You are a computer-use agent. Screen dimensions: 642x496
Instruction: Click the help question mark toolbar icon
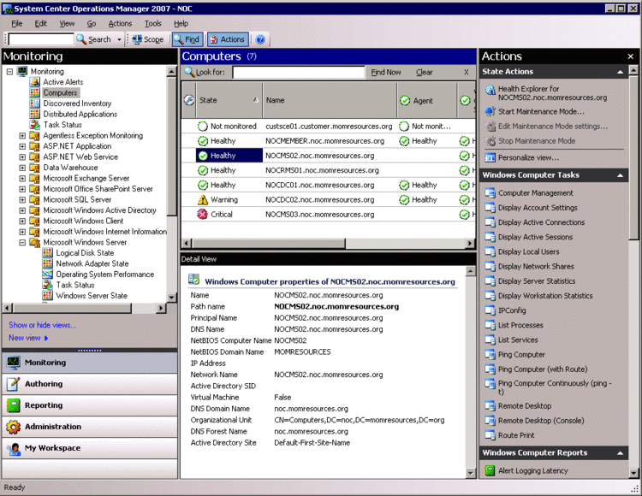tap(260, 39)
